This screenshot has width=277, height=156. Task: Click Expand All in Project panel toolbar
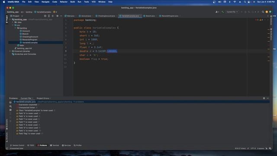tap(49, 16)
